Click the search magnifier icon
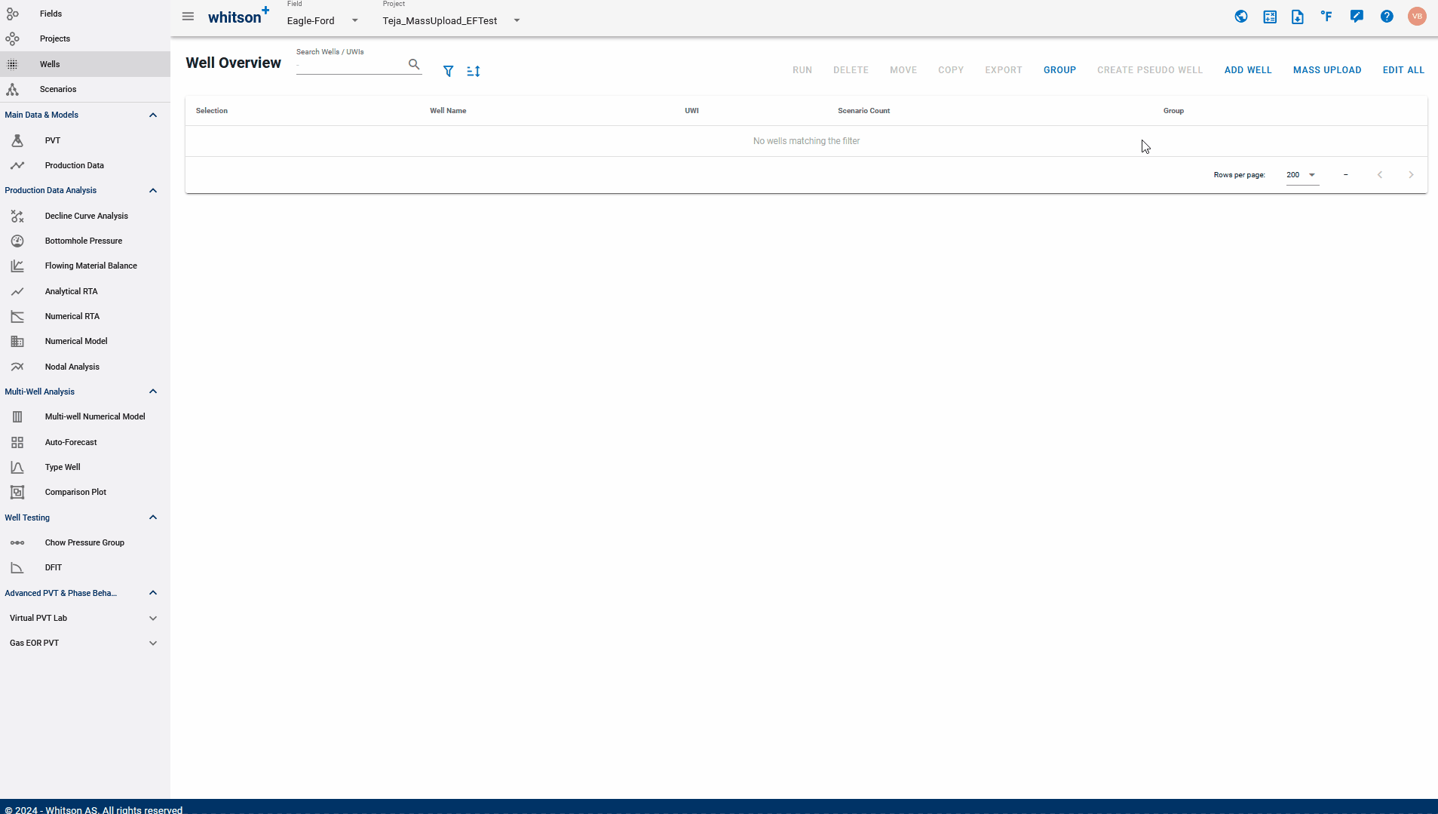 click(414, 64)
